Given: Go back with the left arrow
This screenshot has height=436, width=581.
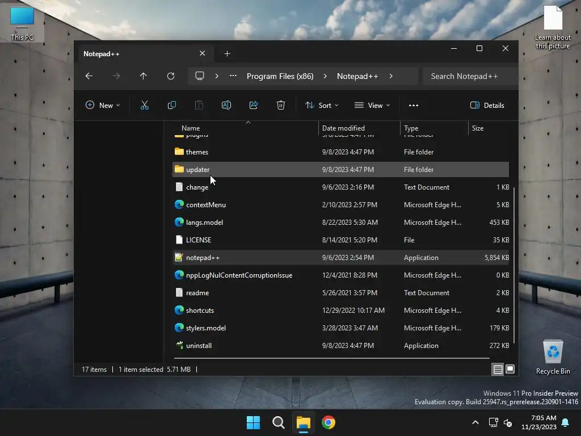Looking at the screenshot, I should (89, 76).
